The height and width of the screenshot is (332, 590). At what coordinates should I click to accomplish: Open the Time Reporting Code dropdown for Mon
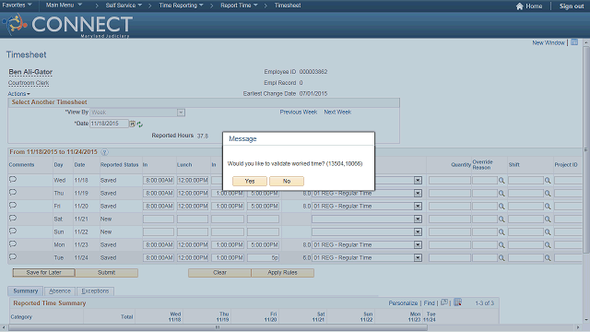418,244
